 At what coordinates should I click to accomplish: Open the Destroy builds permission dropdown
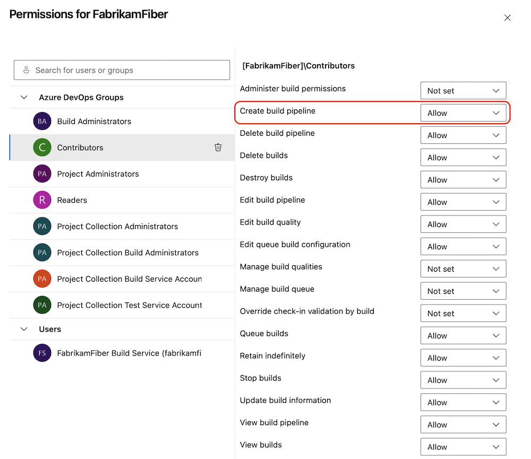[463, 180]
